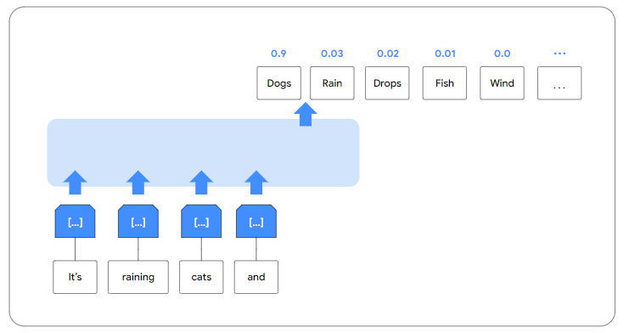Select the embedding block above "raining"
The image size is (629, 333).
138,221
